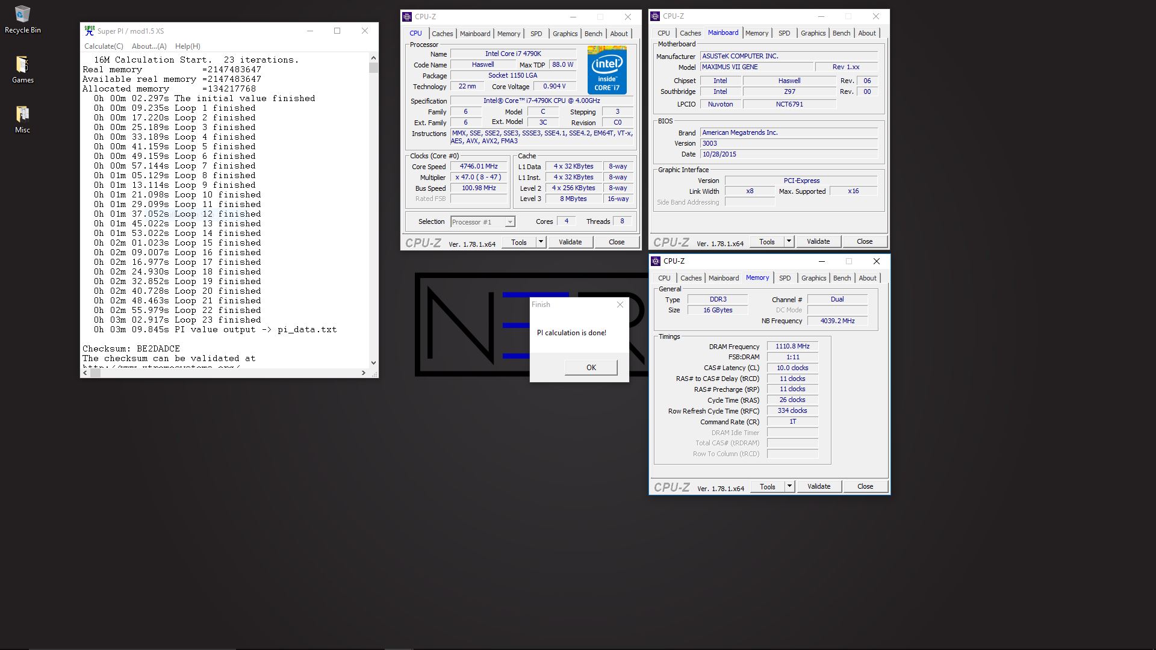The image size is (1156, 650).
Task: Open About...(A) menu in Super PI
Action: click(149, 46)
